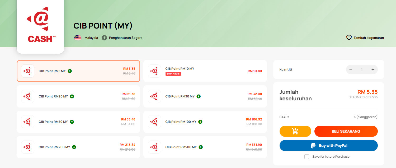Click the RM 53.46 price text
The width and height of the screenshot is (396, 168).
click(128, 119)
